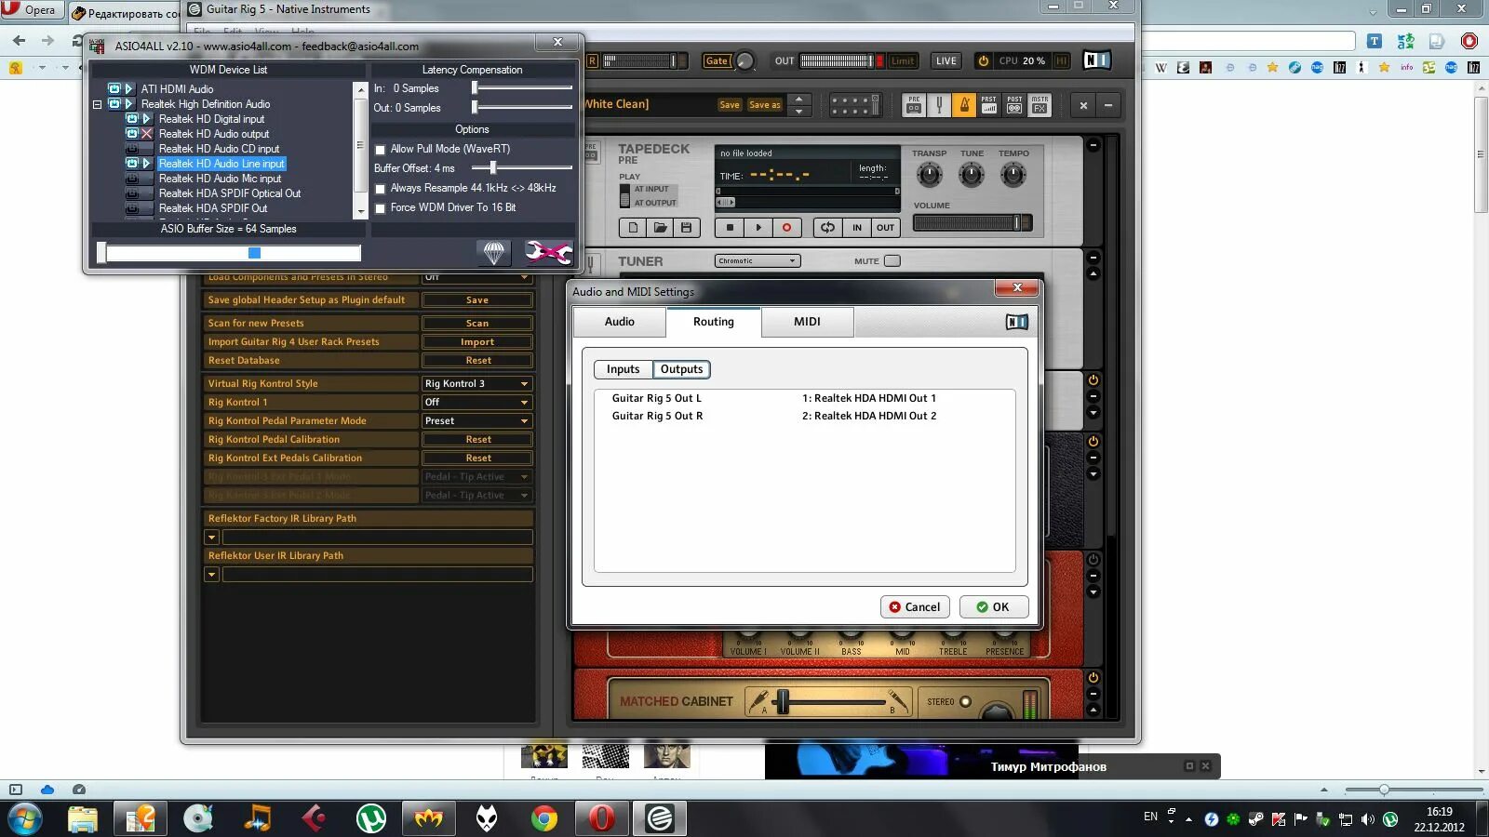Enable the Realtek HD Audio Mic input device
The image size is (1489, 837).
coord(132,179)
